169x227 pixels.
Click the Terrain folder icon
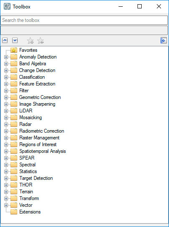(x=14, y=192)
